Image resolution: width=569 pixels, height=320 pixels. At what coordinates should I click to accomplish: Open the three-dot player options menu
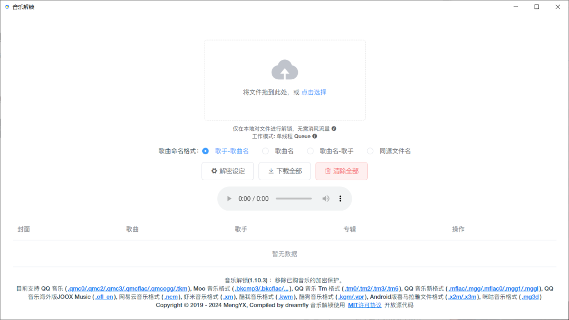click(340, 198)
